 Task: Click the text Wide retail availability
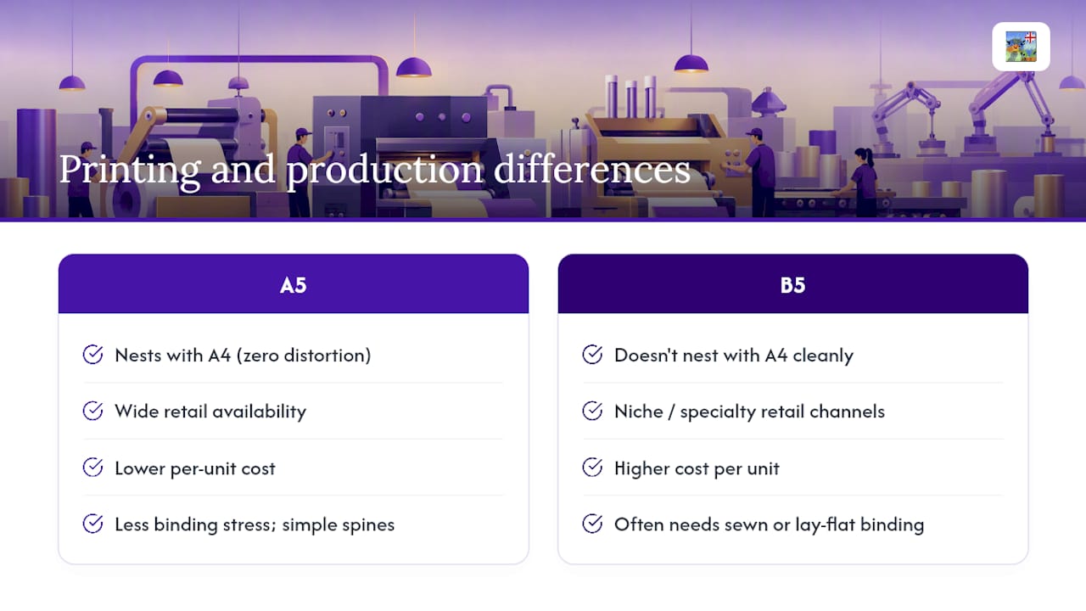click(x=210, y=412)
